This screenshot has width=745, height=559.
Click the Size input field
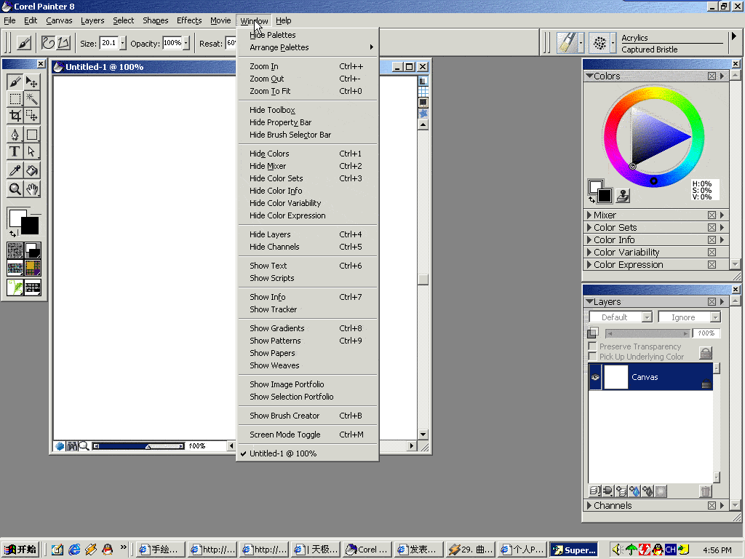click(x=109, y=43)
